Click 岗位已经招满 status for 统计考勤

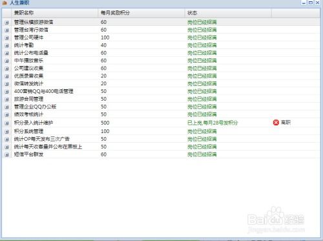pos(202,45)
